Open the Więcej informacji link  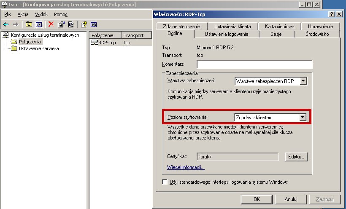186,167
